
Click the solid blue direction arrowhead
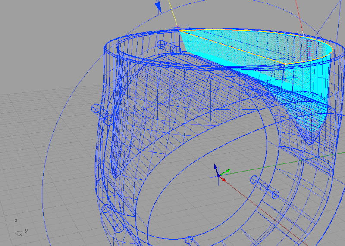pyautogui.click(x=158, y=7)
